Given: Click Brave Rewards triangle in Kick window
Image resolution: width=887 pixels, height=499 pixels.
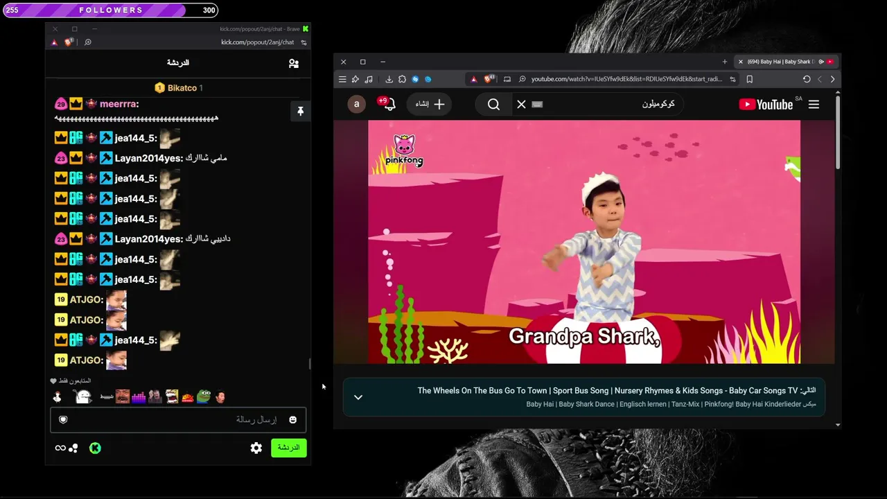Looking at the screenshot, I should (x=54, y=42).
